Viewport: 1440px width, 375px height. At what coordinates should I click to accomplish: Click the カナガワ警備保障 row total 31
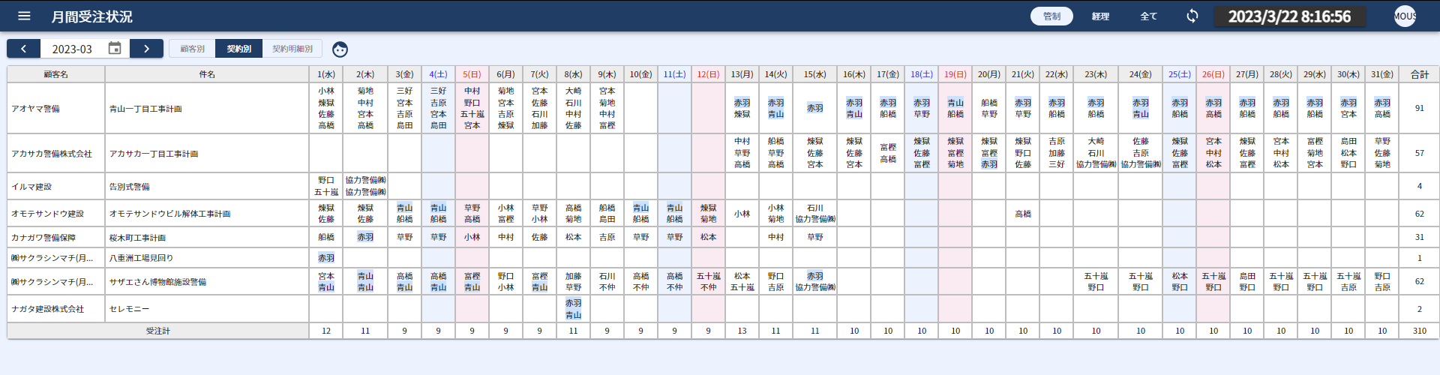1420,237
